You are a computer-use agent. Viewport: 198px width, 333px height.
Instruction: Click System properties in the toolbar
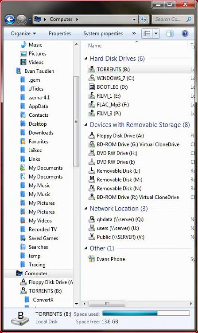[103, 34]
